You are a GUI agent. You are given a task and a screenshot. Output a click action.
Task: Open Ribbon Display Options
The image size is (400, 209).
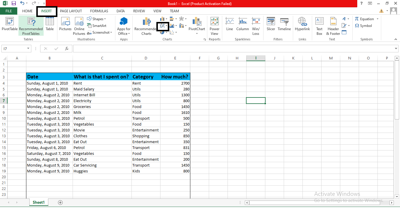tap(370, 4)
